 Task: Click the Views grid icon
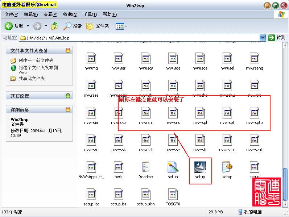pos(120,26)
